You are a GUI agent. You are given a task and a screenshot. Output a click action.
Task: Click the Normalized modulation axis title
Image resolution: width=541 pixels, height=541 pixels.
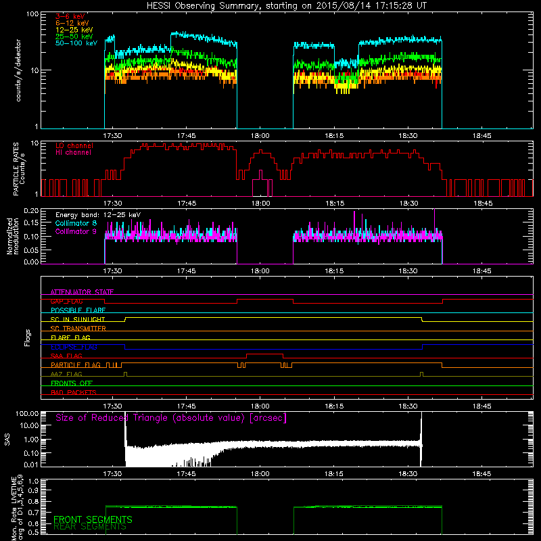[x=12, y=236]
